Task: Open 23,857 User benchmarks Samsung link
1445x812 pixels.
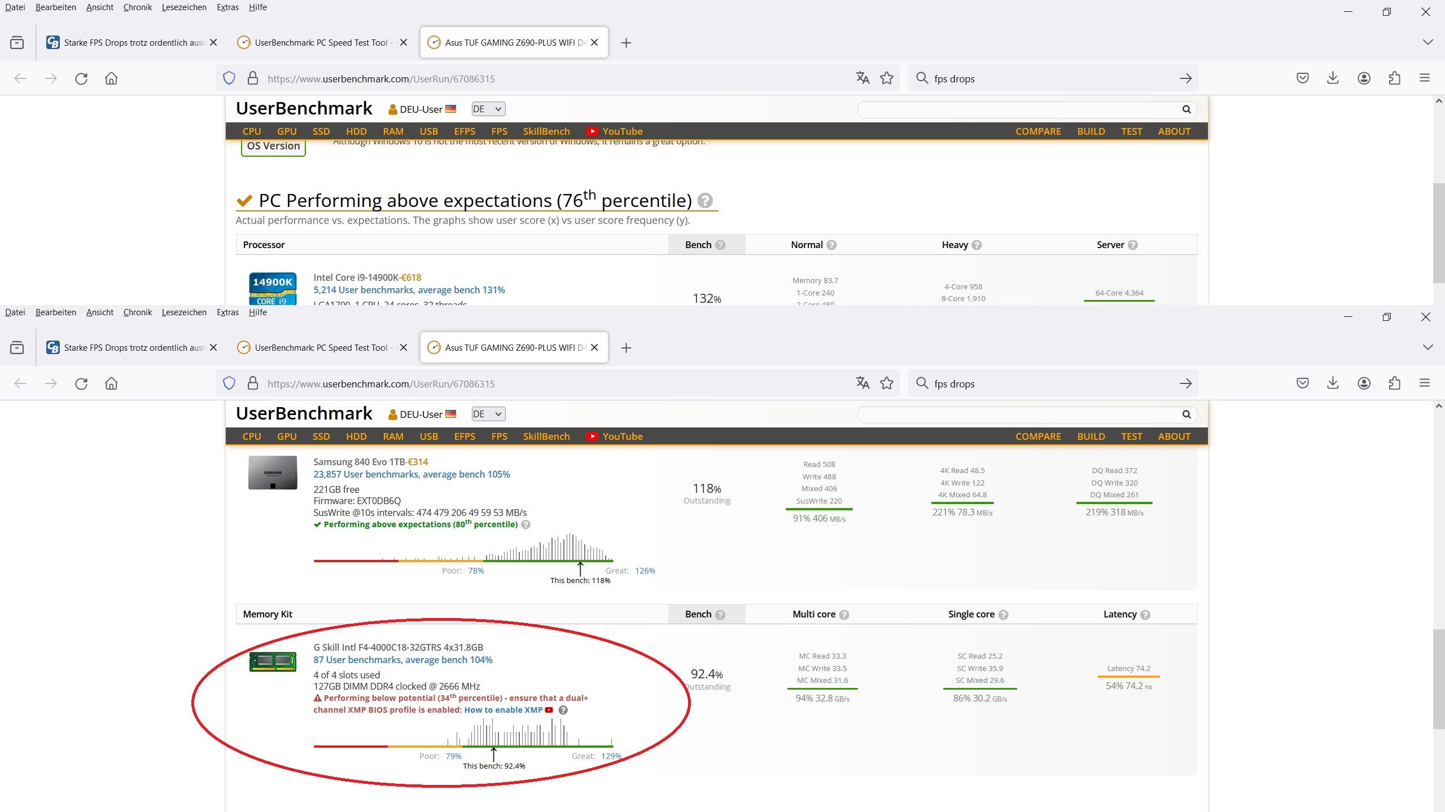Action: [x=411, y=474]
